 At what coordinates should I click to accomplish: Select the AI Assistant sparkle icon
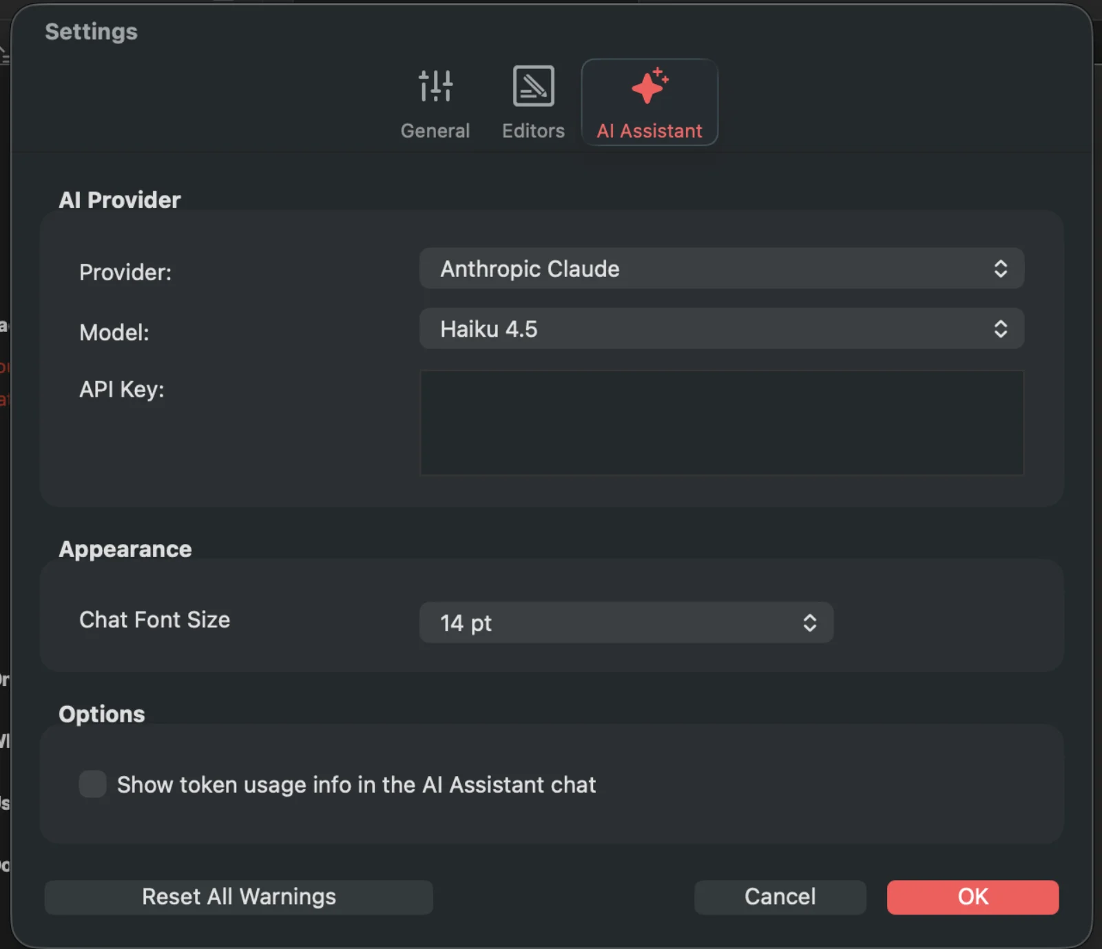(x=649, y=86)
